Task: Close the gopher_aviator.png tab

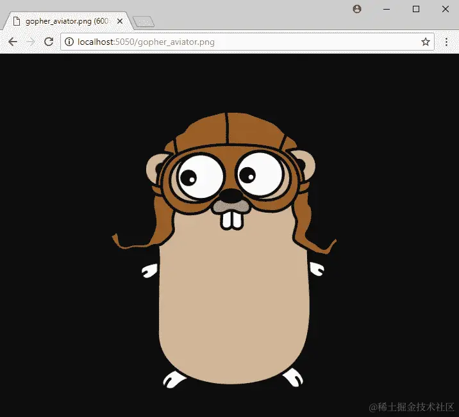Action: click(120, 21)
